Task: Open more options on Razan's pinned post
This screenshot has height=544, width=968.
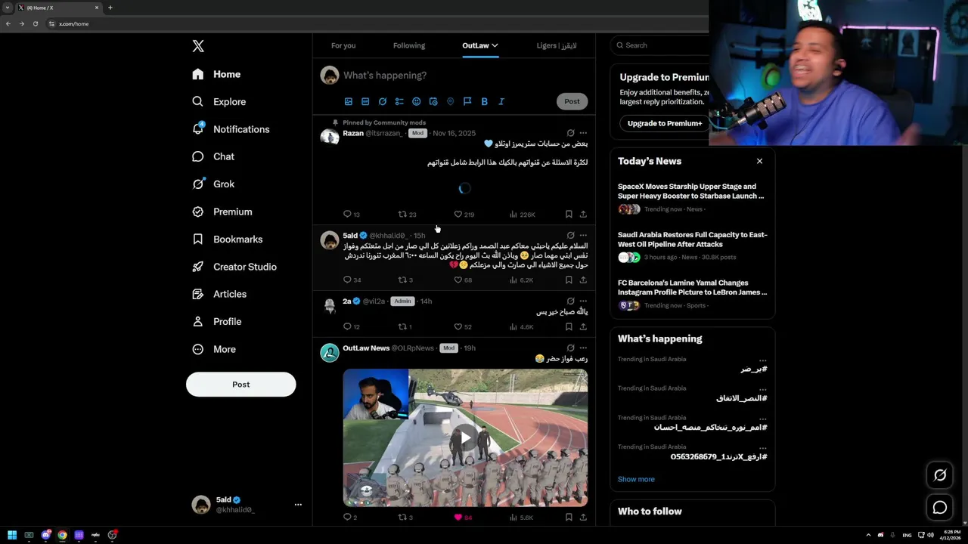Action: 583,133
